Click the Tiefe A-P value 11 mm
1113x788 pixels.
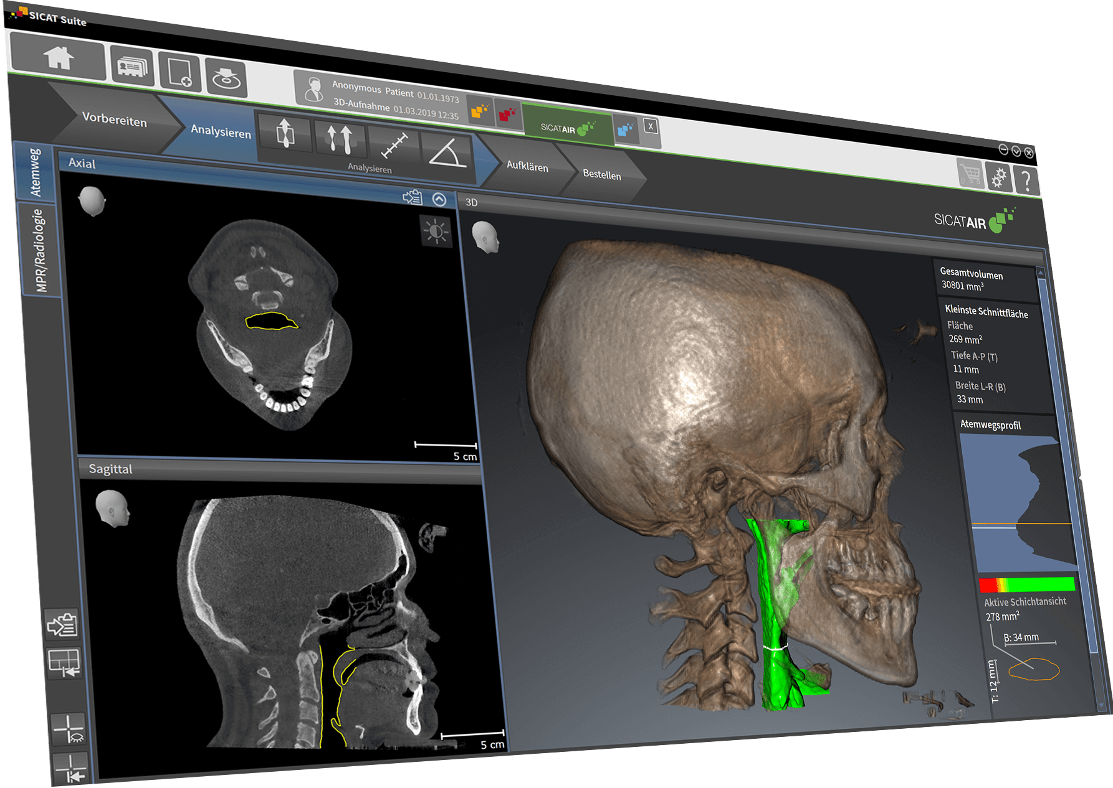pos(966,369)
